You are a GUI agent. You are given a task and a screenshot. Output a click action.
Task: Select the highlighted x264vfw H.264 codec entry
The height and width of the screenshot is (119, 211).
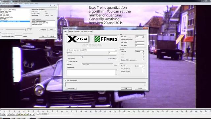[15, 21]
